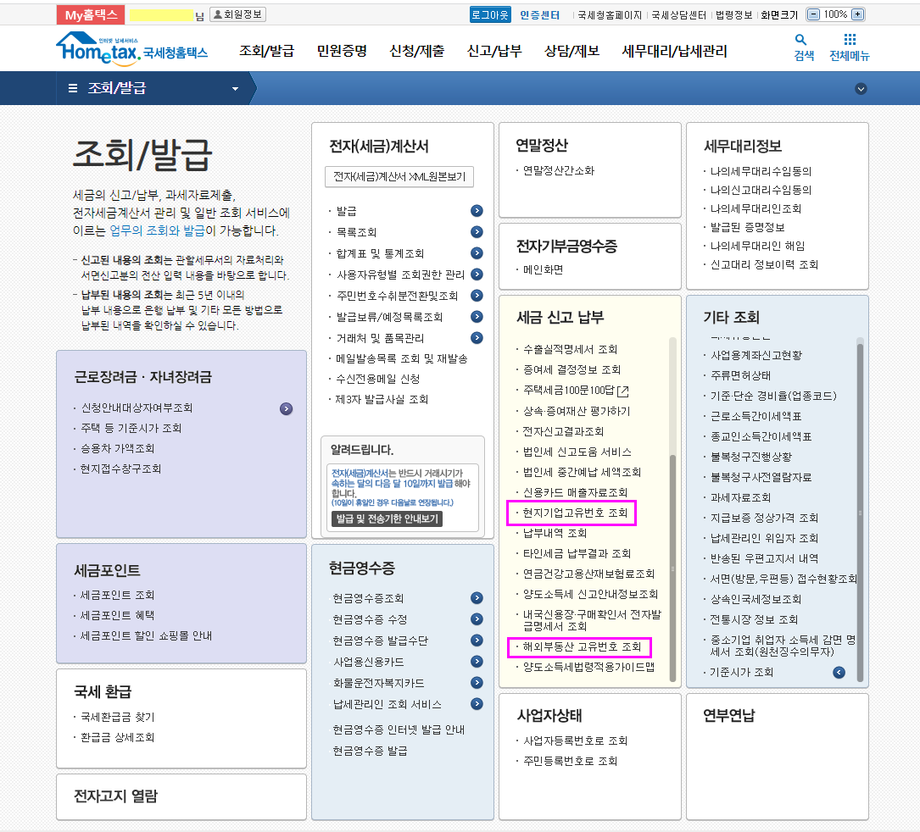920x832 pixels.
Task: Open 연말정산간소화
Action: tap(558, 170)
